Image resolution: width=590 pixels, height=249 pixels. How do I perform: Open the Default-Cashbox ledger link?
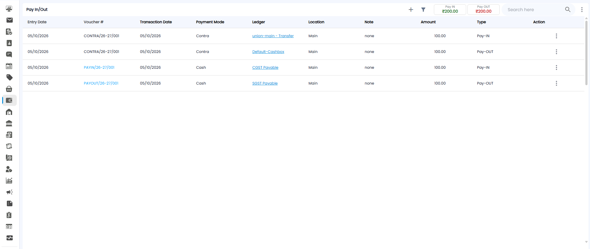(268, 52)
